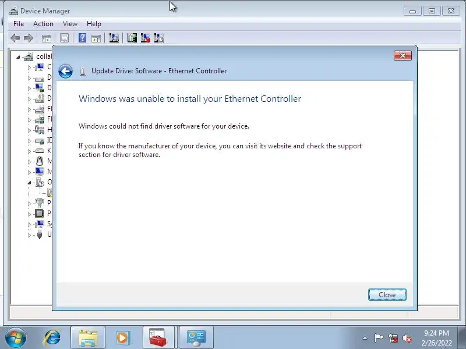
Task: Click the Windows Start orb
Action: [x=16, y=337]
